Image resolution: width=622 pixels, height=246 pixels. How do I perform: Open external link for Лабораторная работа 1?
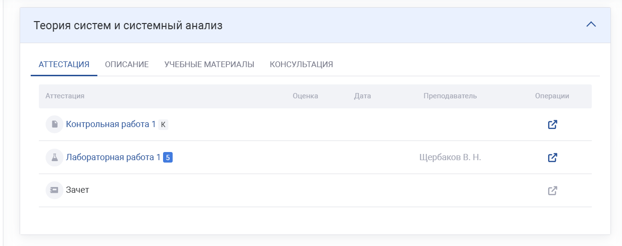(552, 157)
